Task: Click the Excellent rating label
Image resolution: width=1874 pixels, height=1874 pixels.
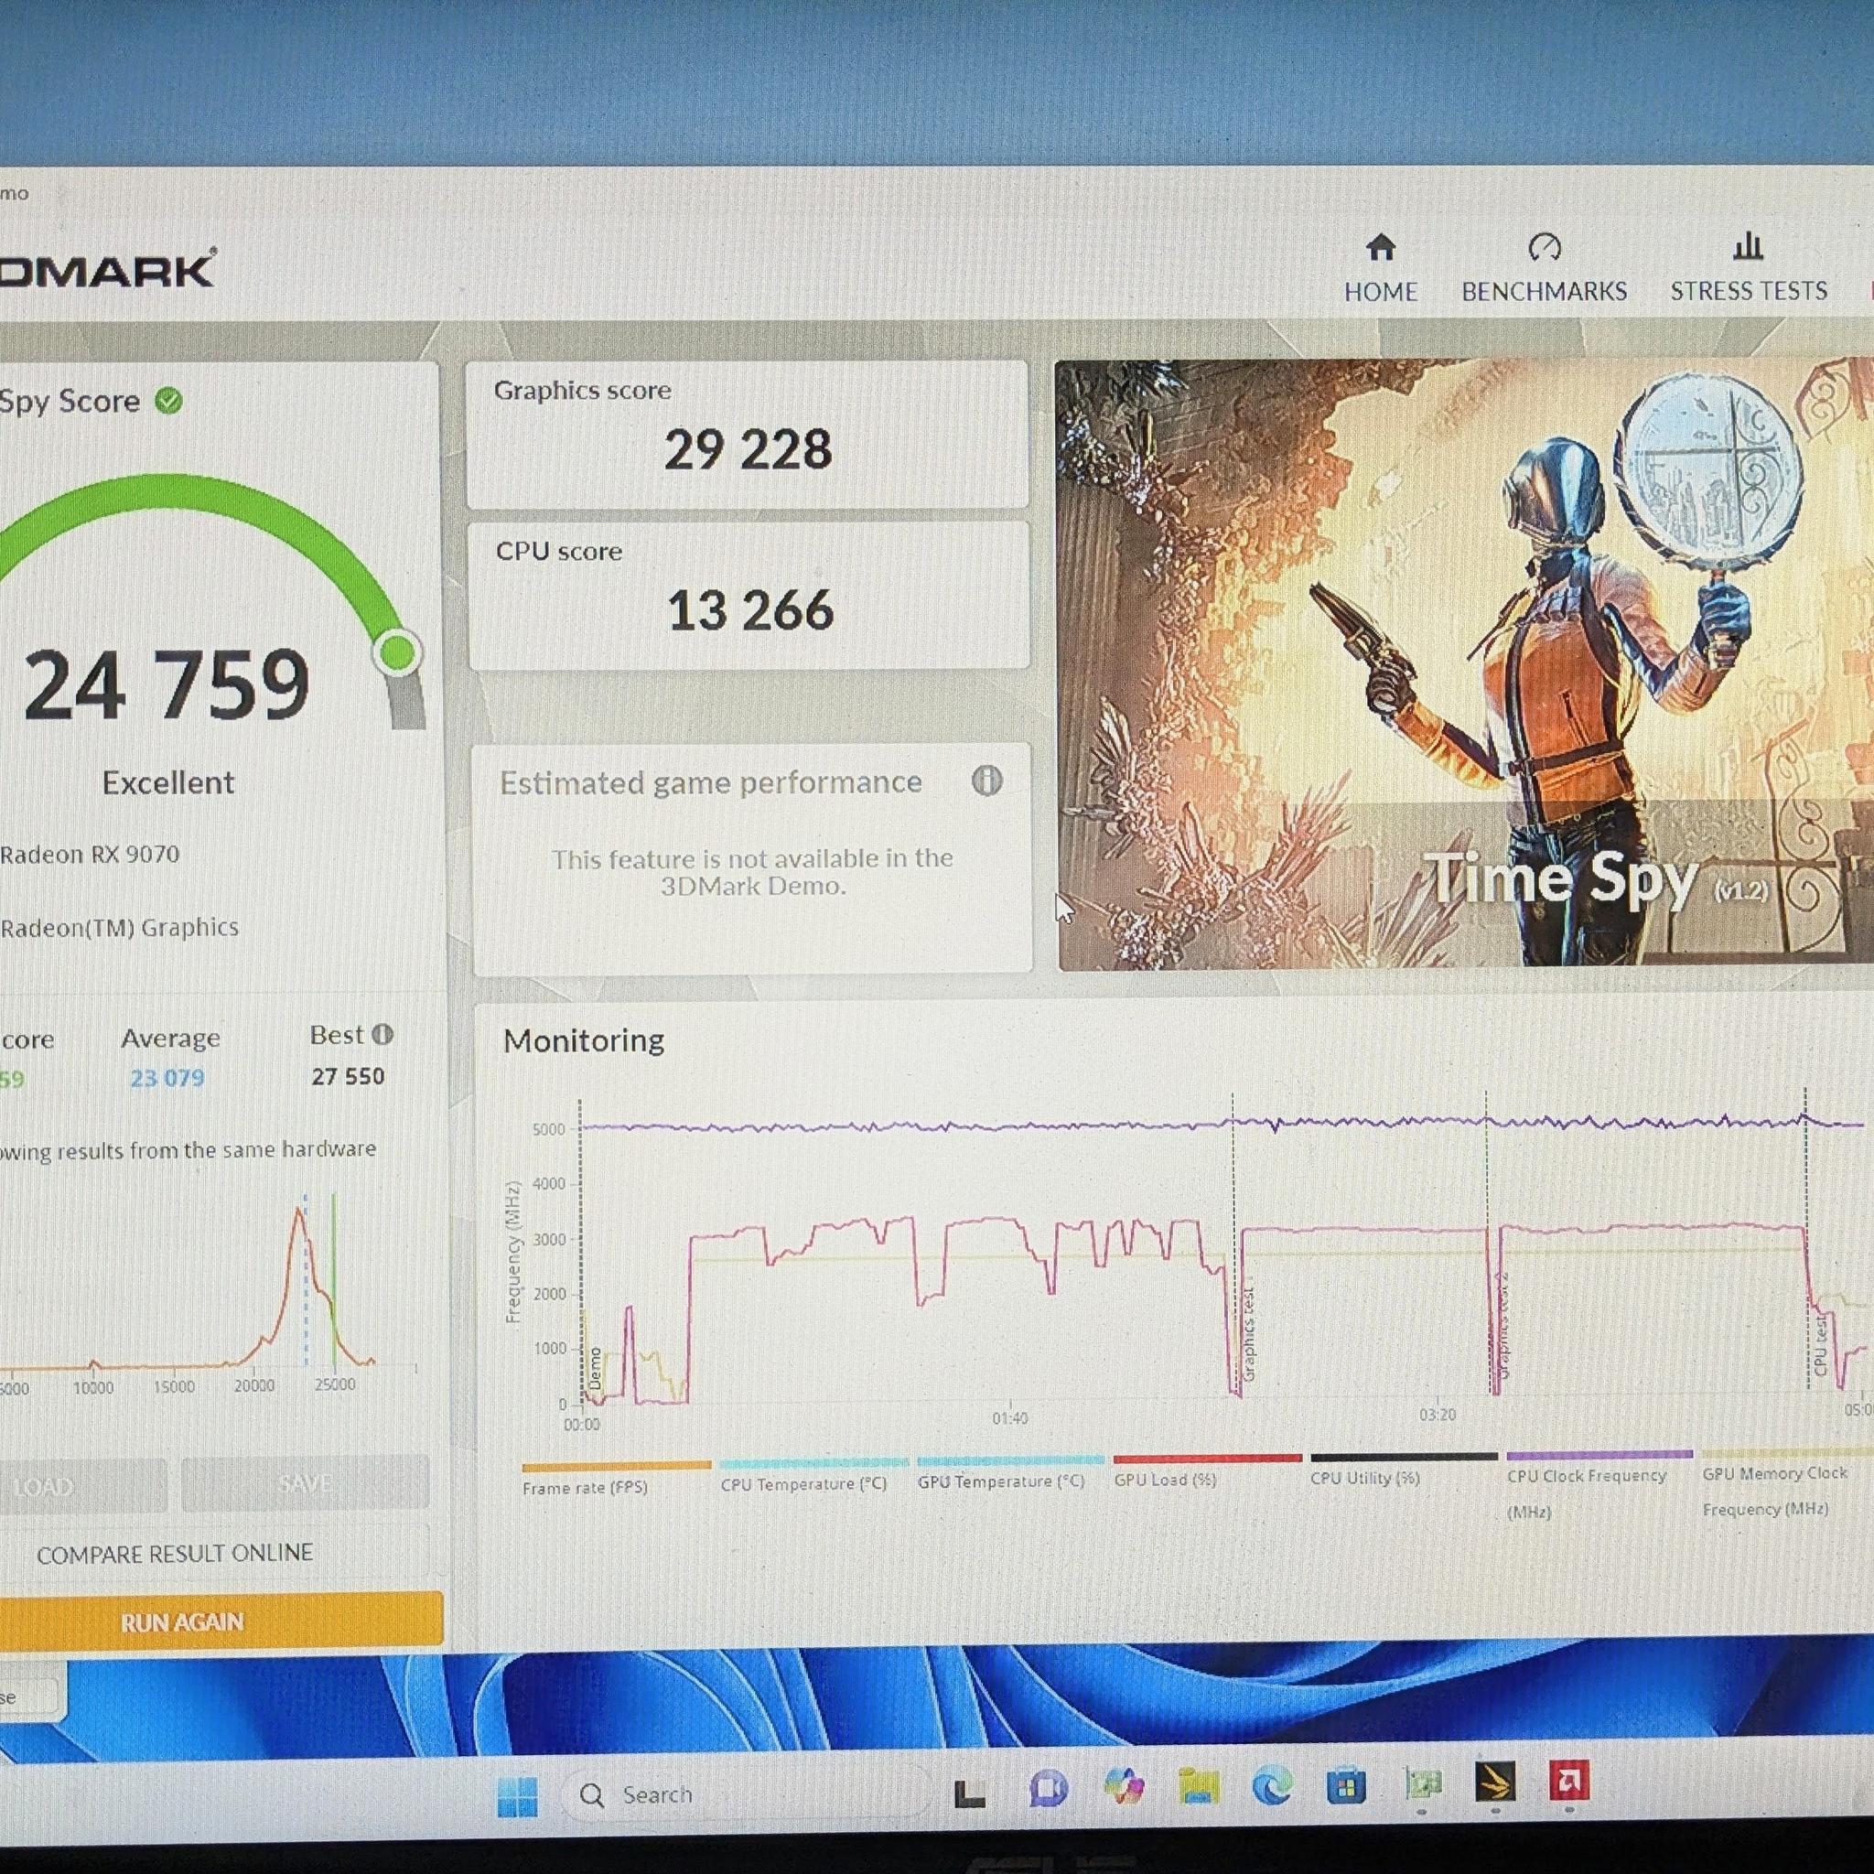Action: click(x=167, y=781)
